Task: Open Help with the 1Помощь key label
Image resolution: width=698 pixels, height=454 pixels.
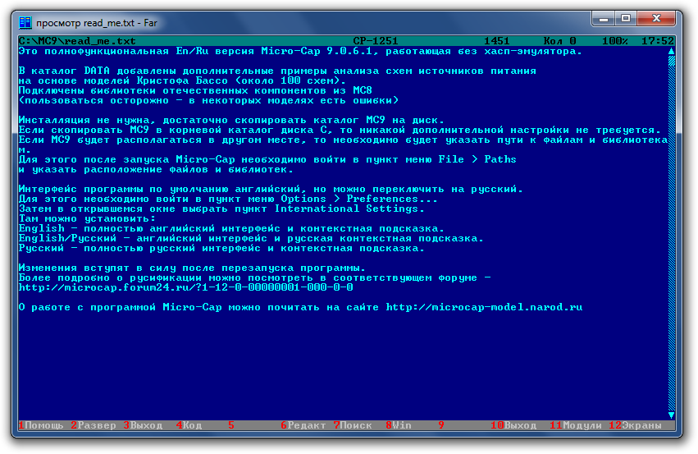Action: pos(41,425)
